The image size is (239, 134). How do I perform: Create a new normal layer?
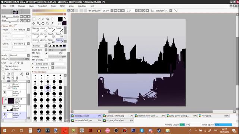pyautogui.click(x=4, y=74)
